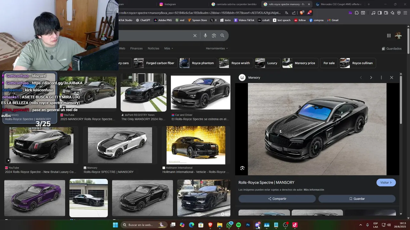Screen dimensions: 410x230
Task: Select the 'Royce phantom' filter chip
Action: [x=198, y=63]
